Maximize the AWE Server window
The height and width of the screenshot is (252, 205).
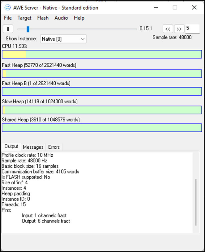click(175, 7)
